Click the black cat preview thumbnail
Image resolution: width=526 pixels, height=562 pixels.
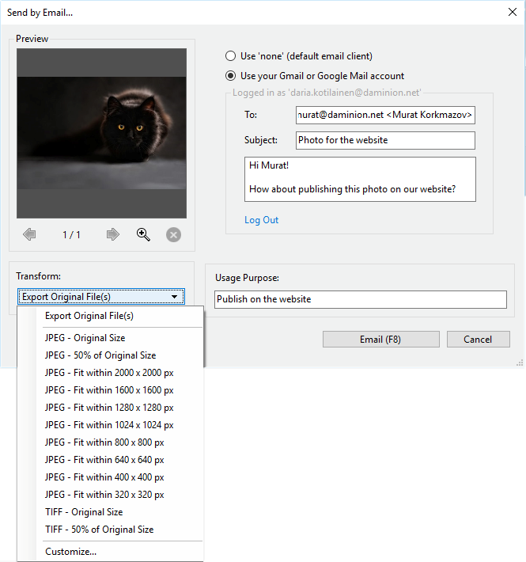click(102, 133)
